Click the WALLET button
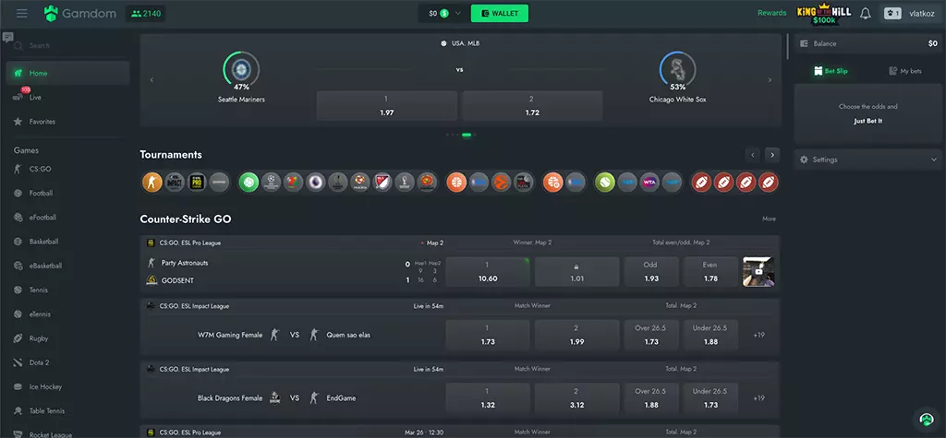Image resolution: width=946 pixels, height=438 pixels. pyautogui.click(x=500, y=13)
